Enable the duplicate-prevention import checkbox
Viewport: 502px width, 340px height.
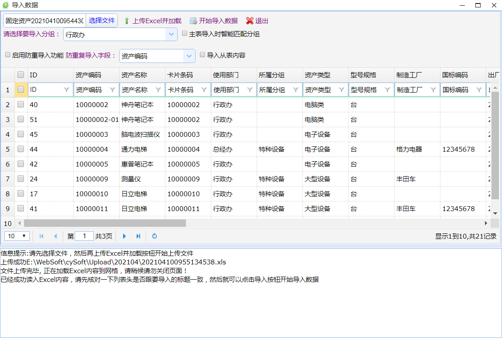pyautogui.click(x=7, y=55)
